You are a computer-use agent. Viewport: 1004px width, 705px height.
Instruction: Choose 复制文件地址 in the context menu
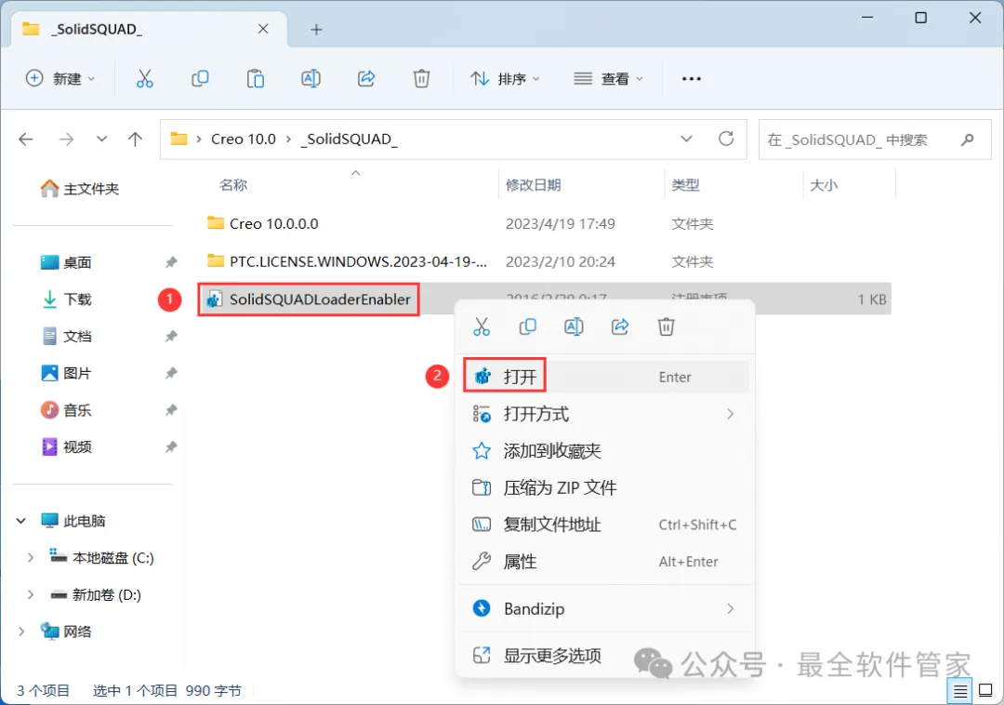pos(605,525)
